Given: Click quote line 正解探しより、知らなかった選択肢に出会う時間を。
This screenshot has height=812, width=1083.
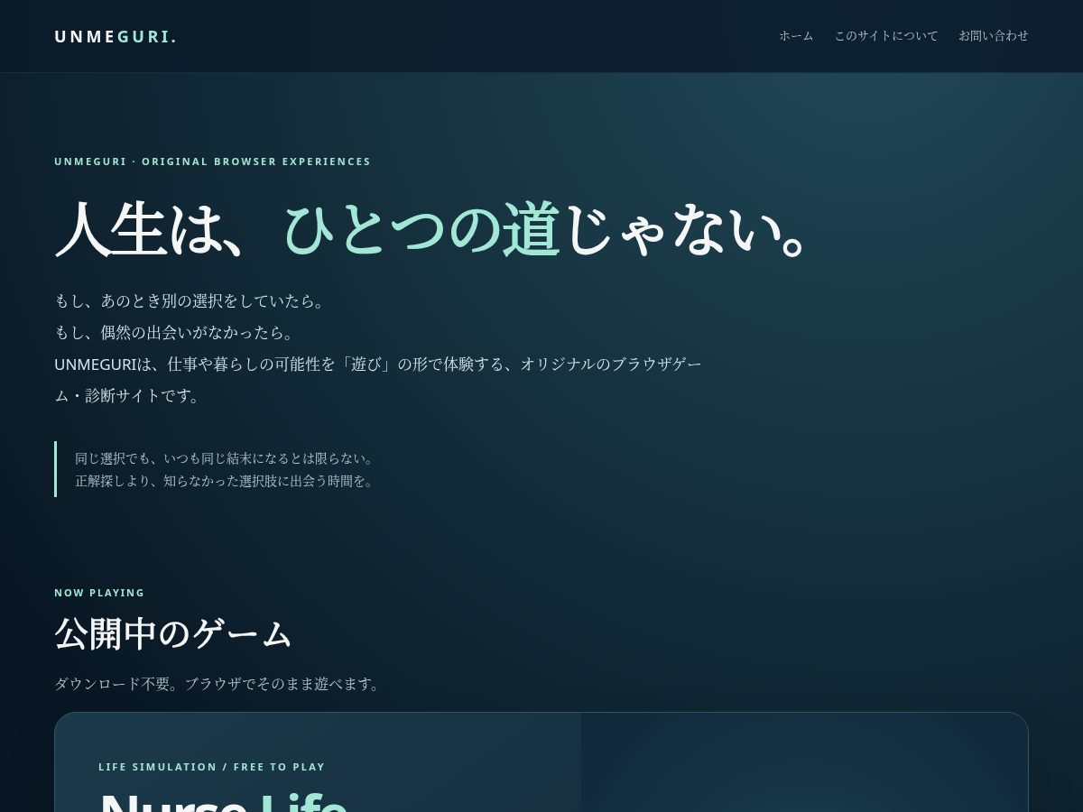Looking at the screenshot, I should pyautogui.click(x=225, y=481).
